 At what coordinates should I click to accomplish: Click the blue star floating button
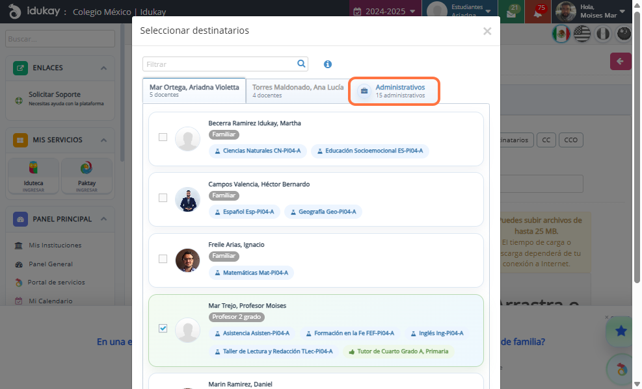point(621,331)
